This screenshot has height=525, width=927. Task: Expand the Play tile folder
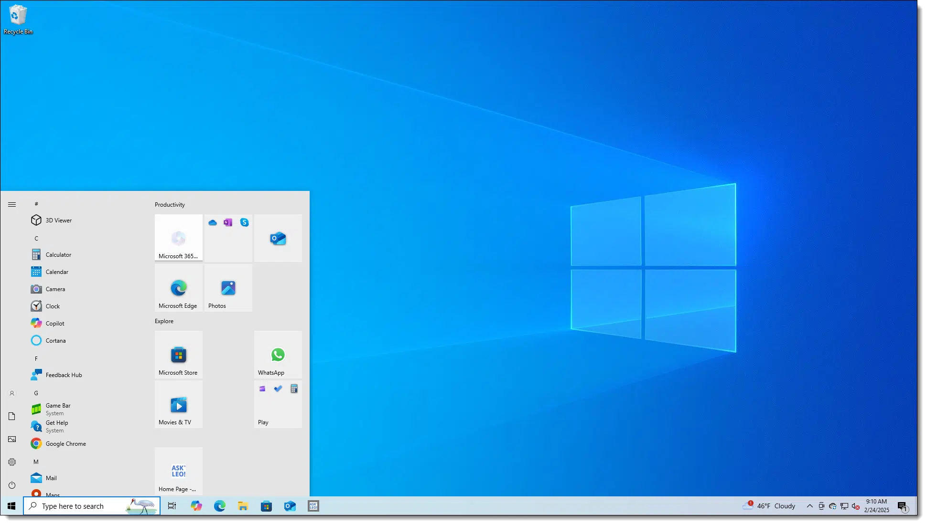278,404
